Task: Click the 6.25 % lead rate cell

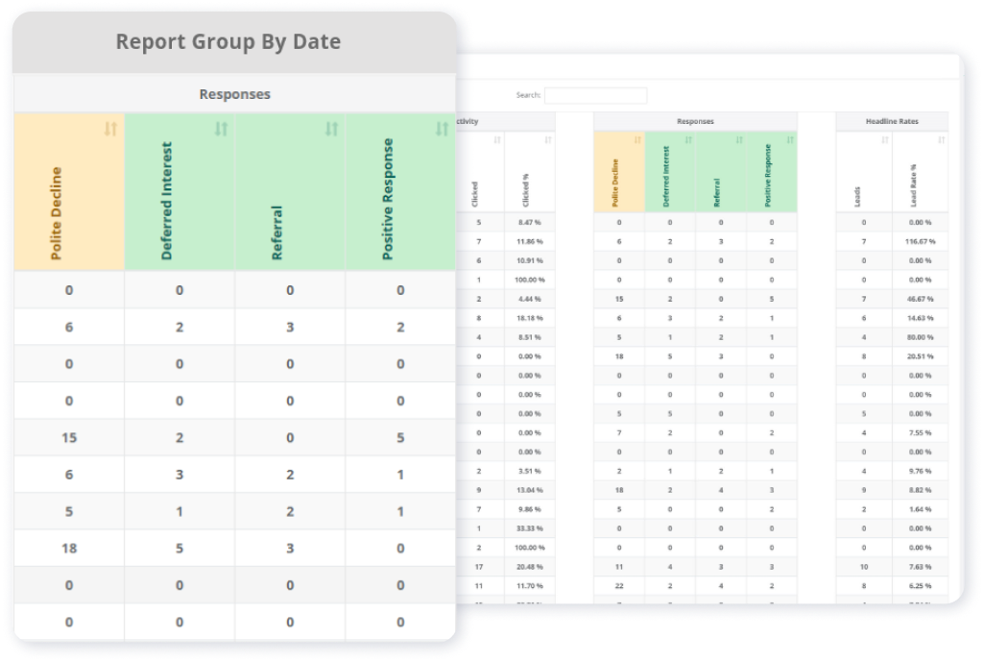Action: click(920, 586)
